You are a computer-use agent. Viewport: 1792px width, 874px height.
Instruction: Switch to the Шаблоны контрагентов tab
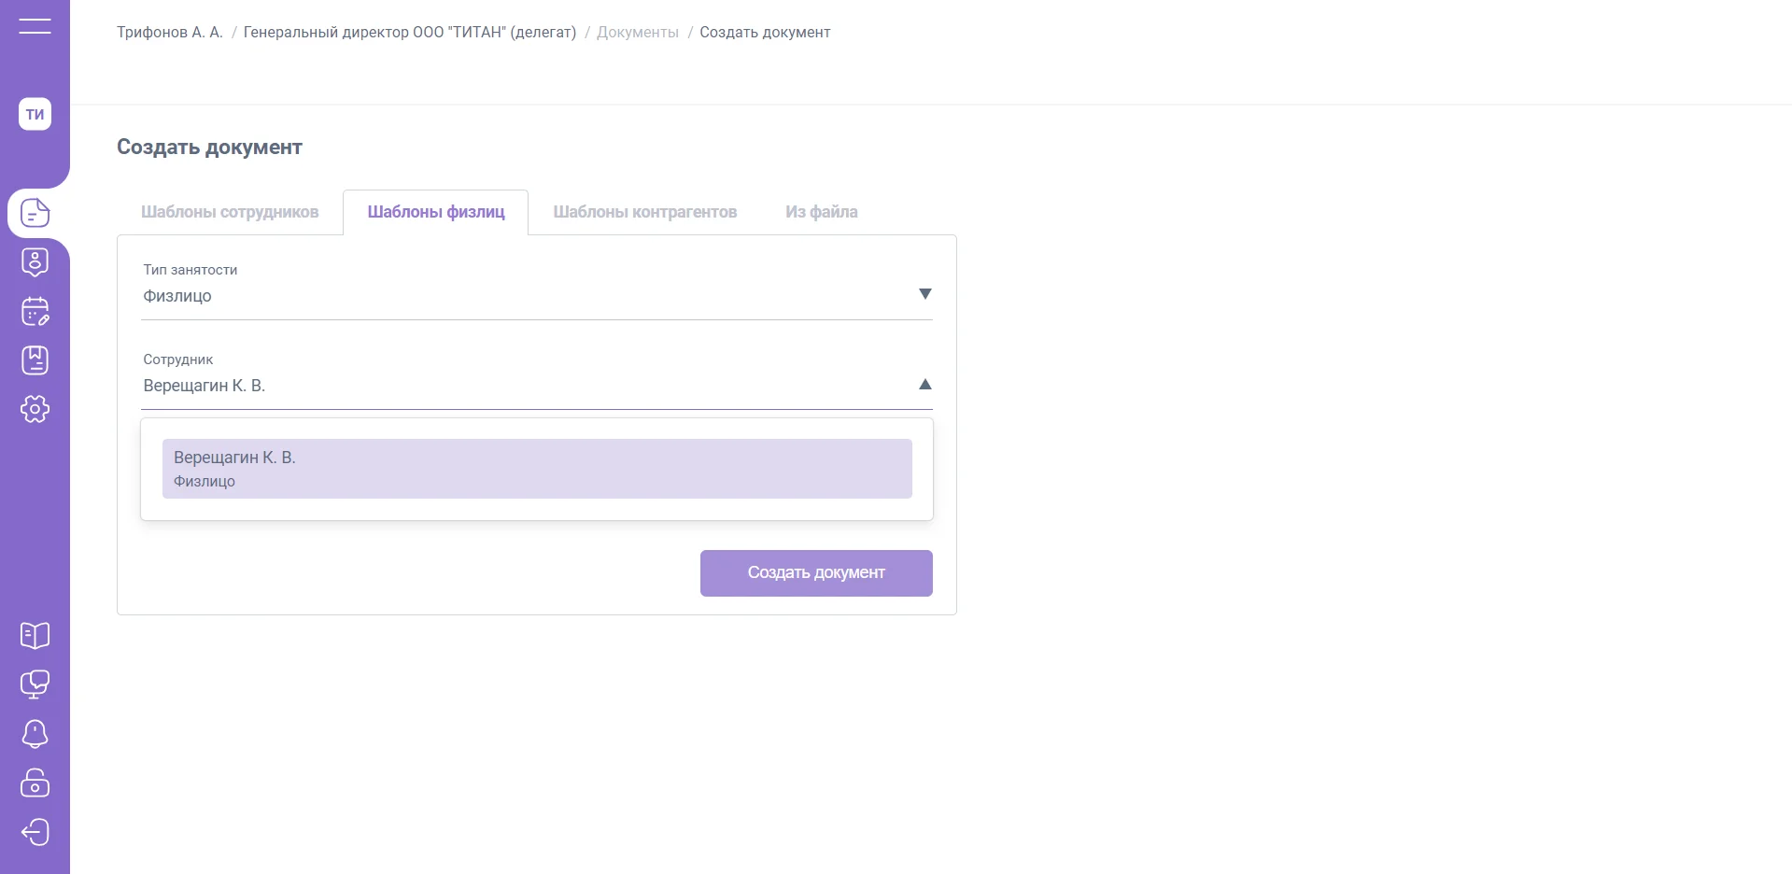(x=644, y=212)
